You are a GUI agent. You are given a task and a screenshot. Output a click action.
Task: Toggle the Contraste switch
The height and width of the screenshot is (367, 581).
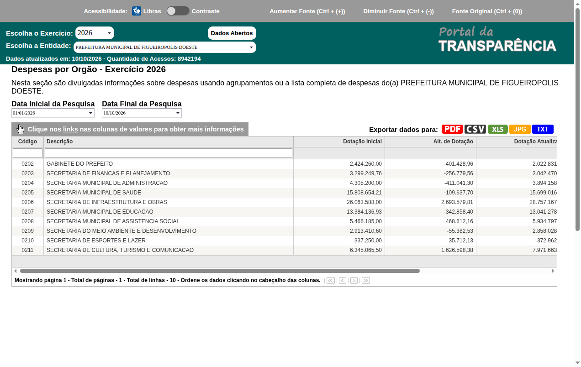tap(178, 11)
